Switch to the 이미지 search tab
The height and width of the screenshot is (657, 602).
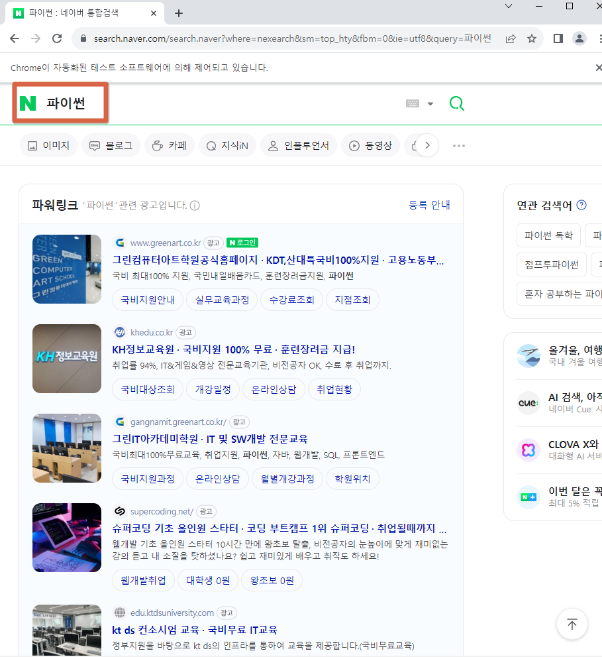point(48,145)
